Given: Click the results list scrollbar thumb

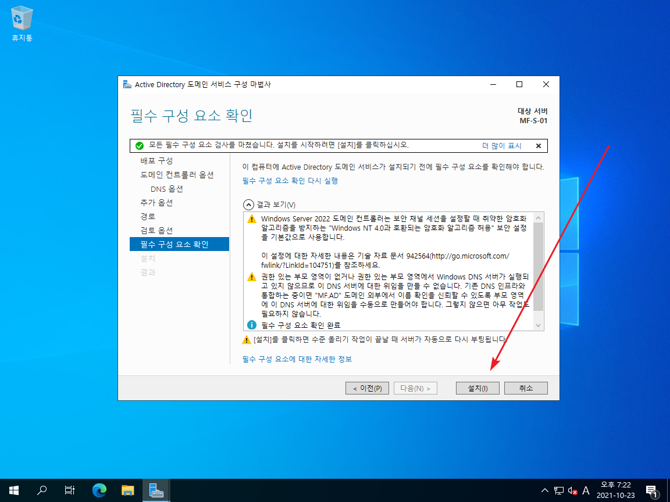Looking at the screenshot, I should click(539, 267).
